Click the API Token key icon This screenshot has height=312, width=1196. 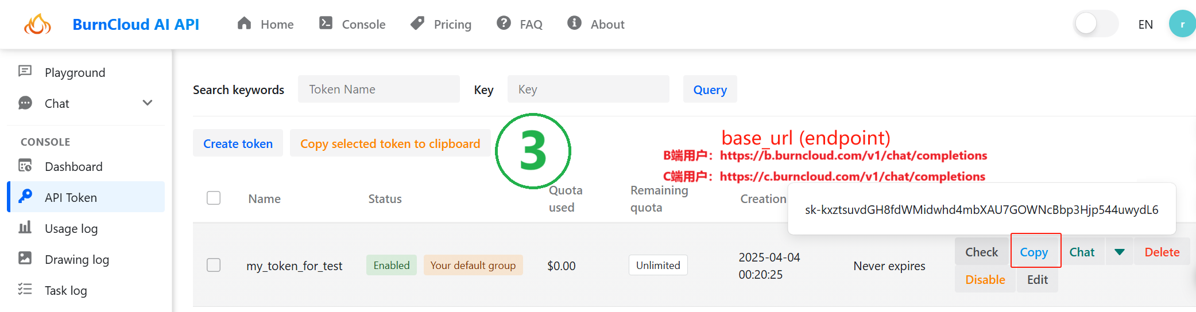(x=25, y=196)
